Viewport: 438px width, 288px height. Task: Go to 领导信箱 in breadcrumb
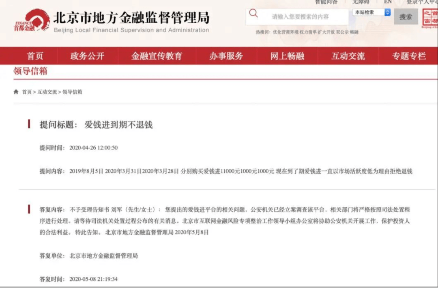pyautogui.click(x=72, y=92)
